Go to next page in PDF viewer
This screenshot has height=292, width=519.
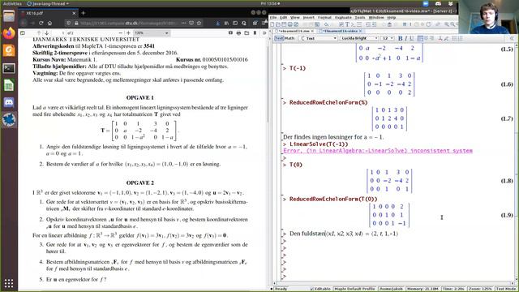coord(47,33)
